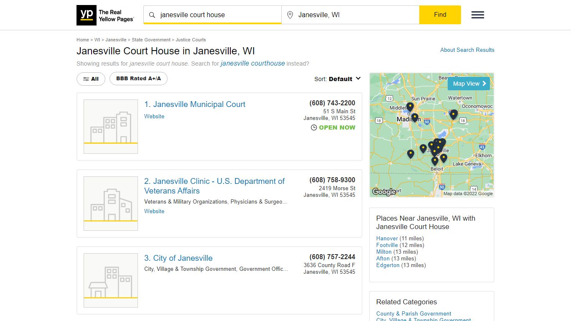571x321 pixels.
Task: Open the Website link for Janesville Municipal Court
Action: (154, 116)
